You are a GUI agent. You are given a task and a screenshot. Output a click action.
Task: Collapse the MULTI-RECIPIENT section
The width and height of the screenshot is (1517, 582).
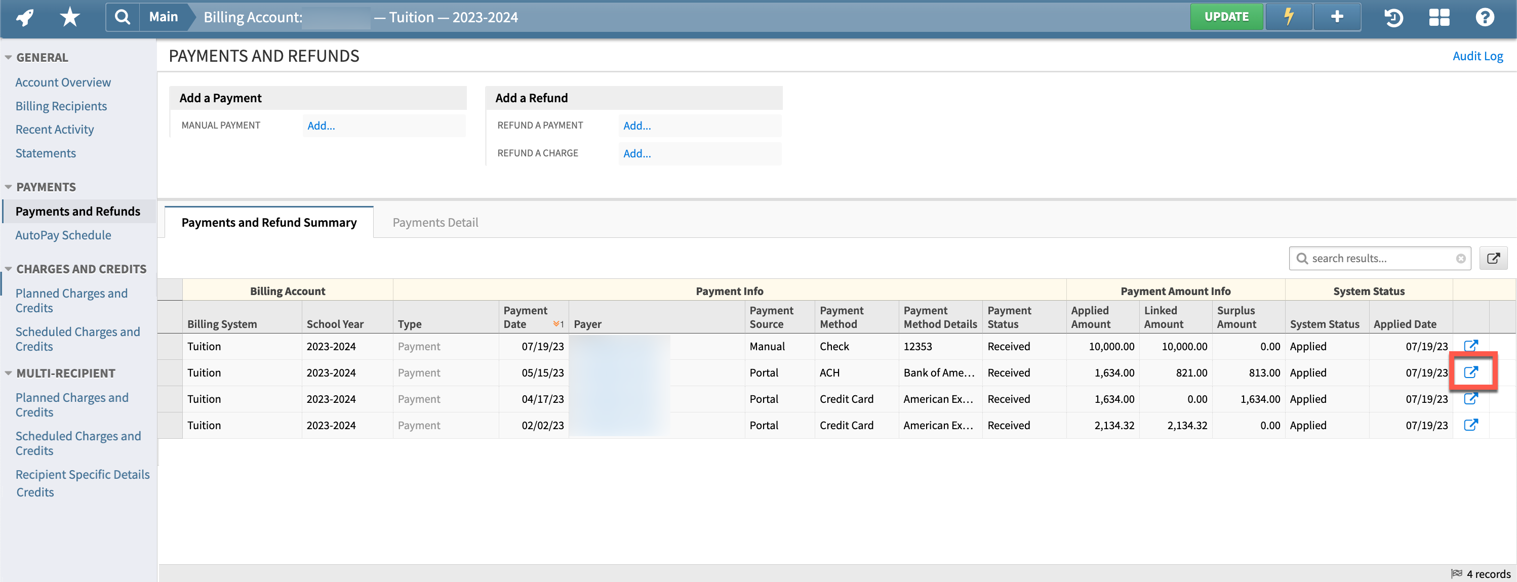click(x=8, y=372)
